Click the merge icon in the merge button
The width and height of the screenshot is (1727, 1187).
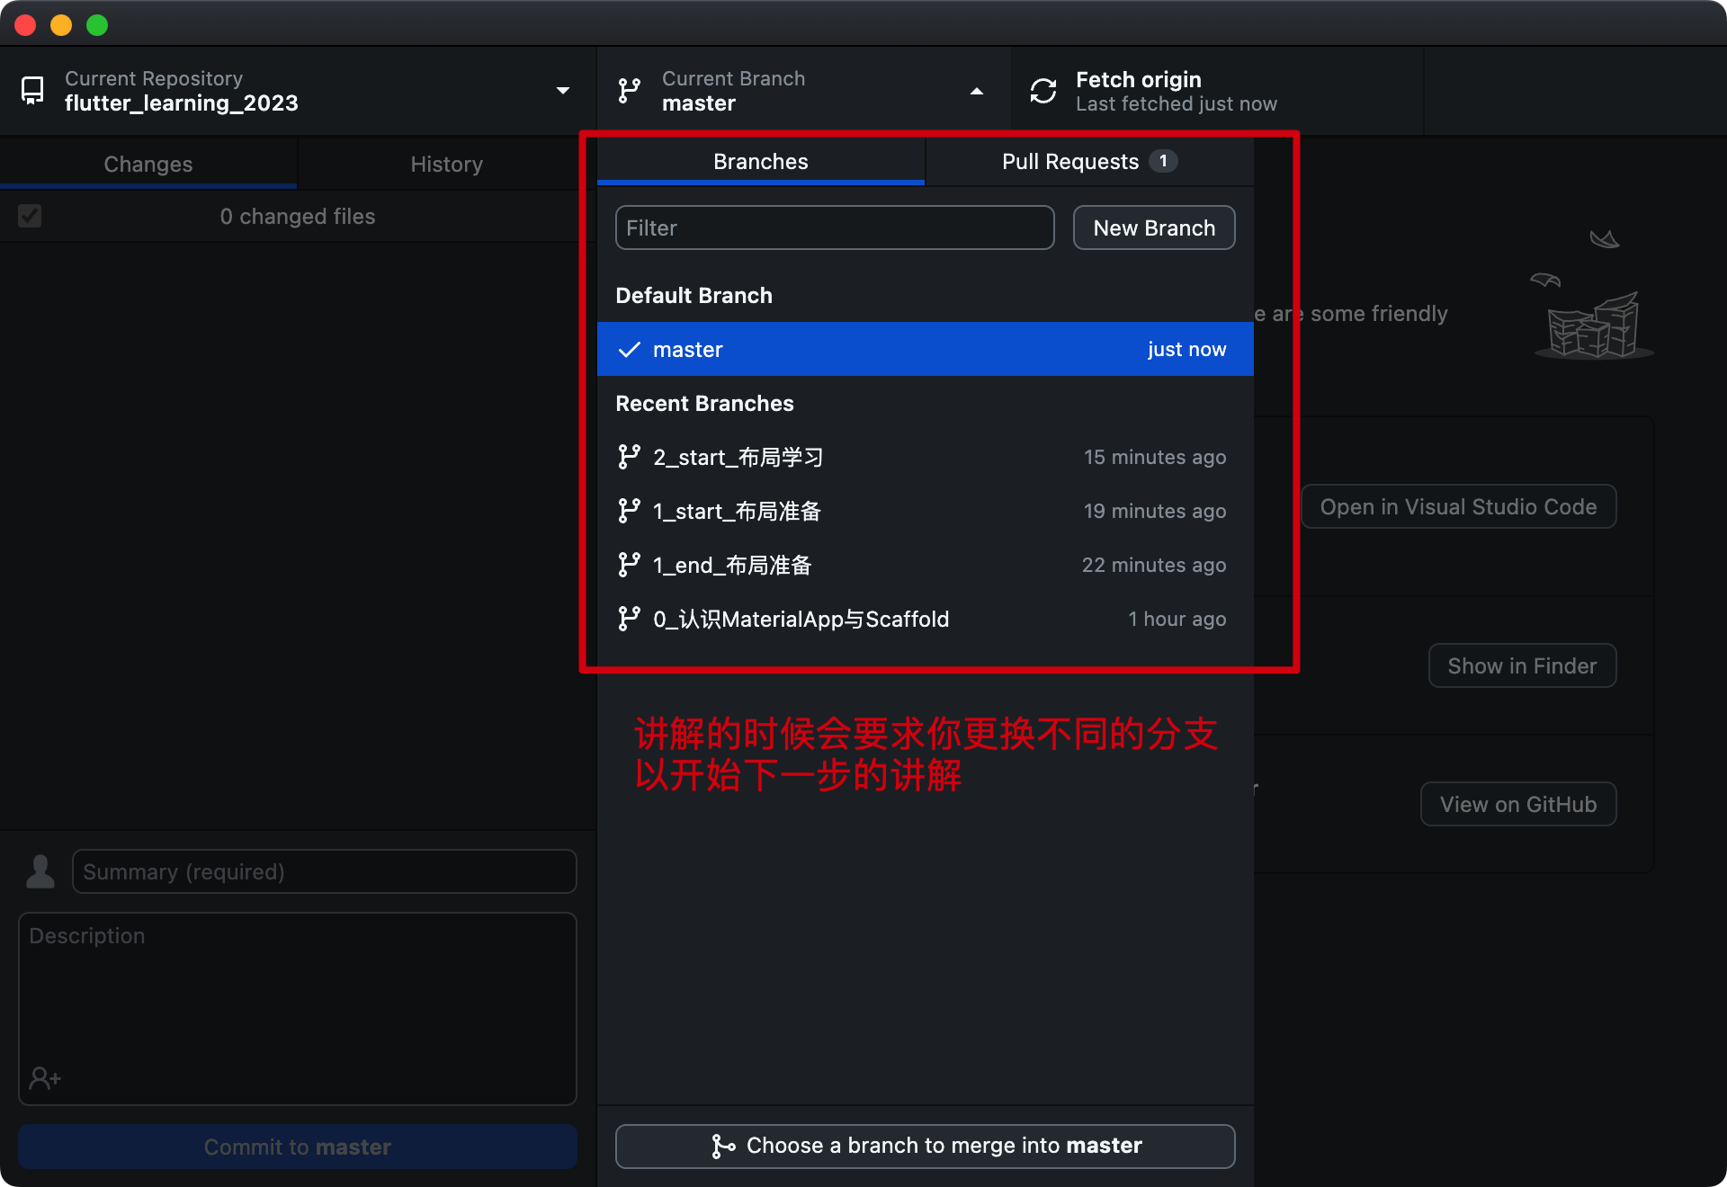point(722,1146)
